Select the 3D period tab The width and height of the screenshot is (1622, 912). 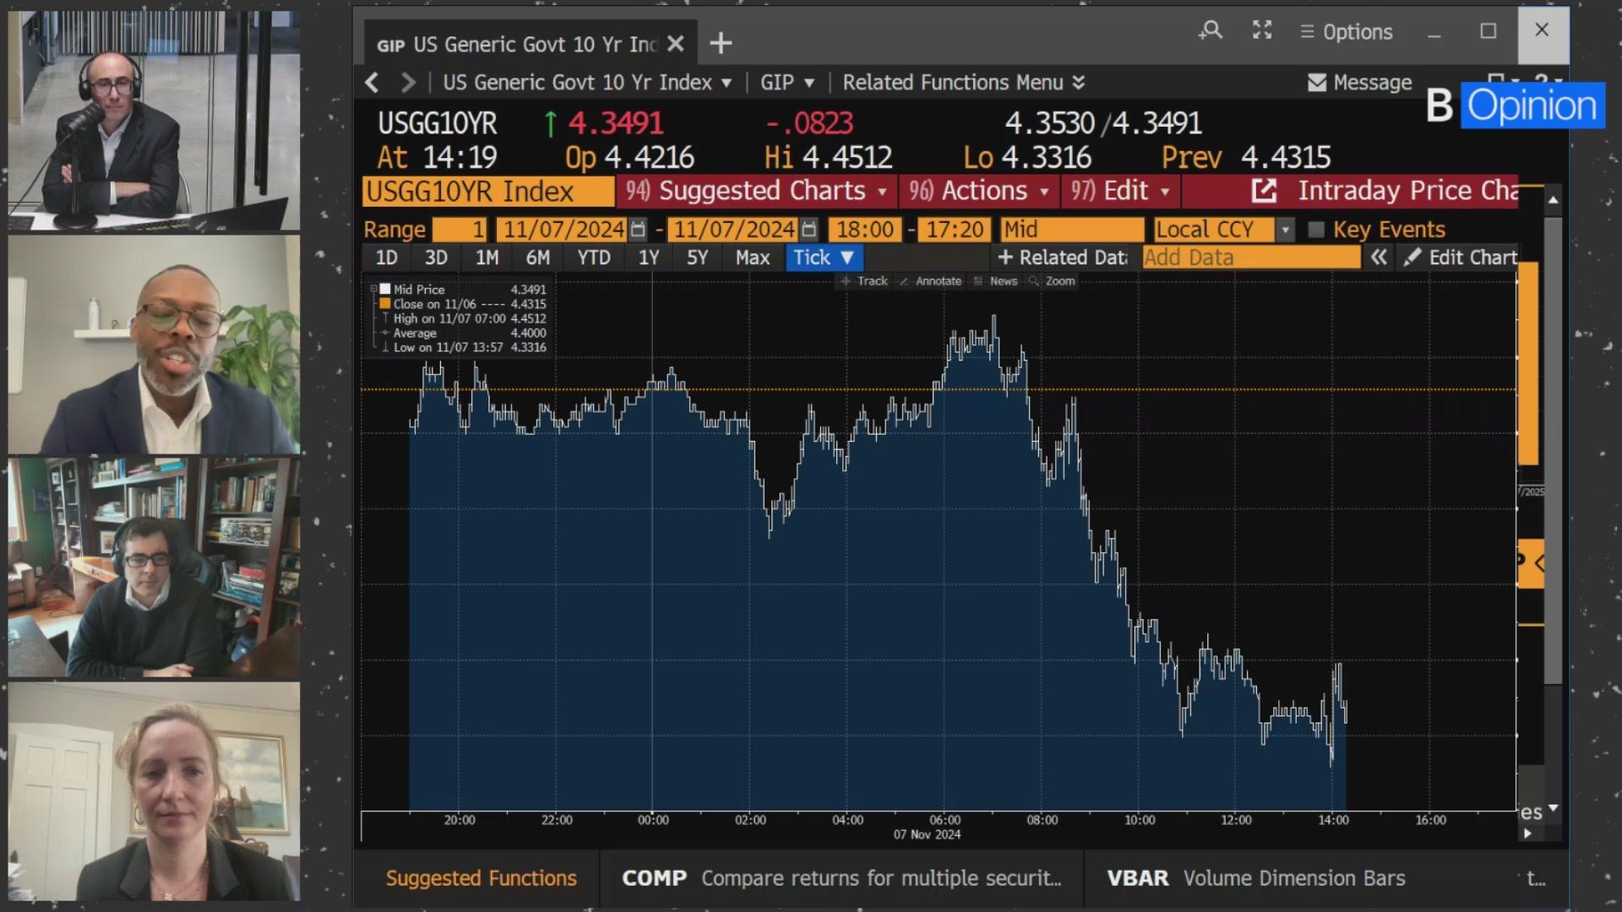(x=436, y=258)
